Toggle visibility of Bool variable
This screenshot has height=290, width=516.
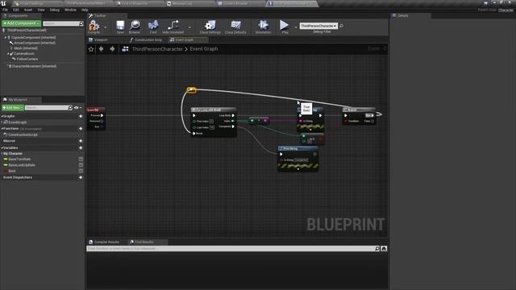pos(81,171)
